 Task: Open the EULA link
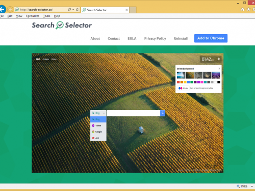point(132,39)
